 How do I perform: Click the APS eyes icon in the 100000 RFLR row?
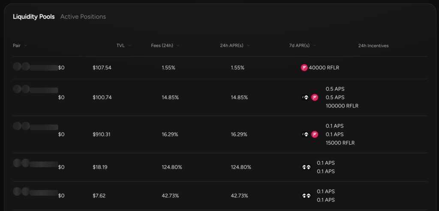[305, 98]
